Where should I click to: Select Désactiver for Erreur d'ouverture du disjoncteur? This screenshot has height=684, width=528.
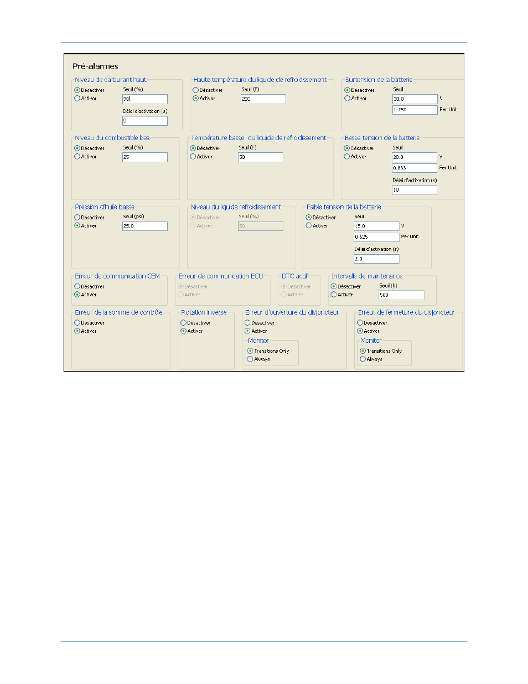pyautogui.click(x=247, y=323)
